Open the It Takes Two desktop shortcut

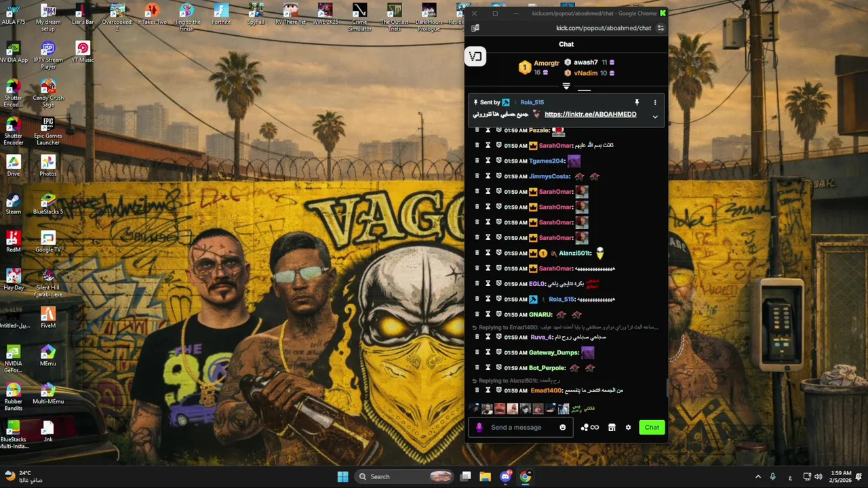click(152, 14)
